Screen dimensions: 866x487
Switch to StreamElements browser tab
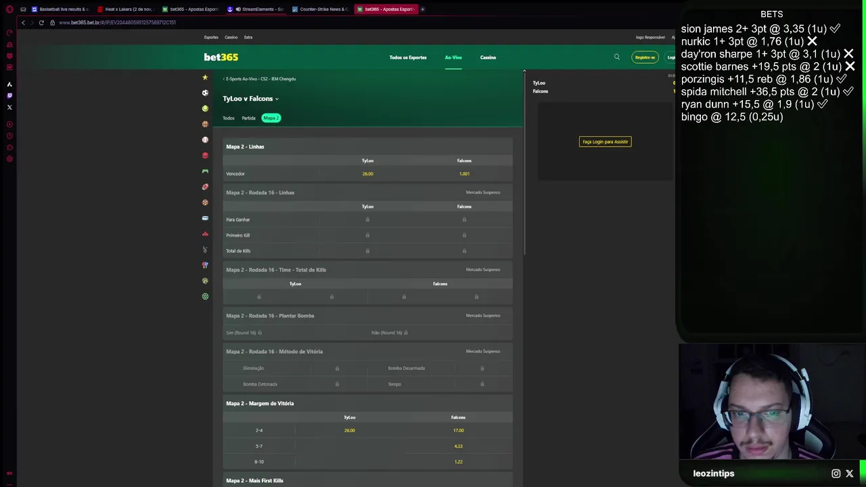(256, 9)
